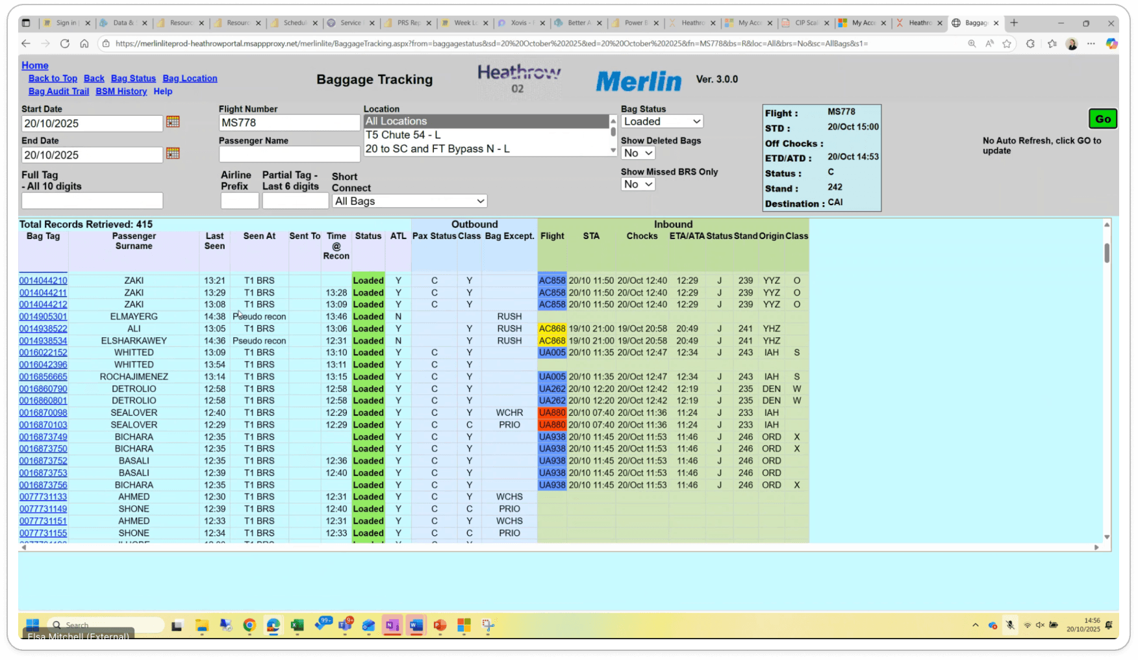The width and height of the screenshot is (1138, 660).
Task: Expand the Bag Status dropdown
Action: coord(662,121)
